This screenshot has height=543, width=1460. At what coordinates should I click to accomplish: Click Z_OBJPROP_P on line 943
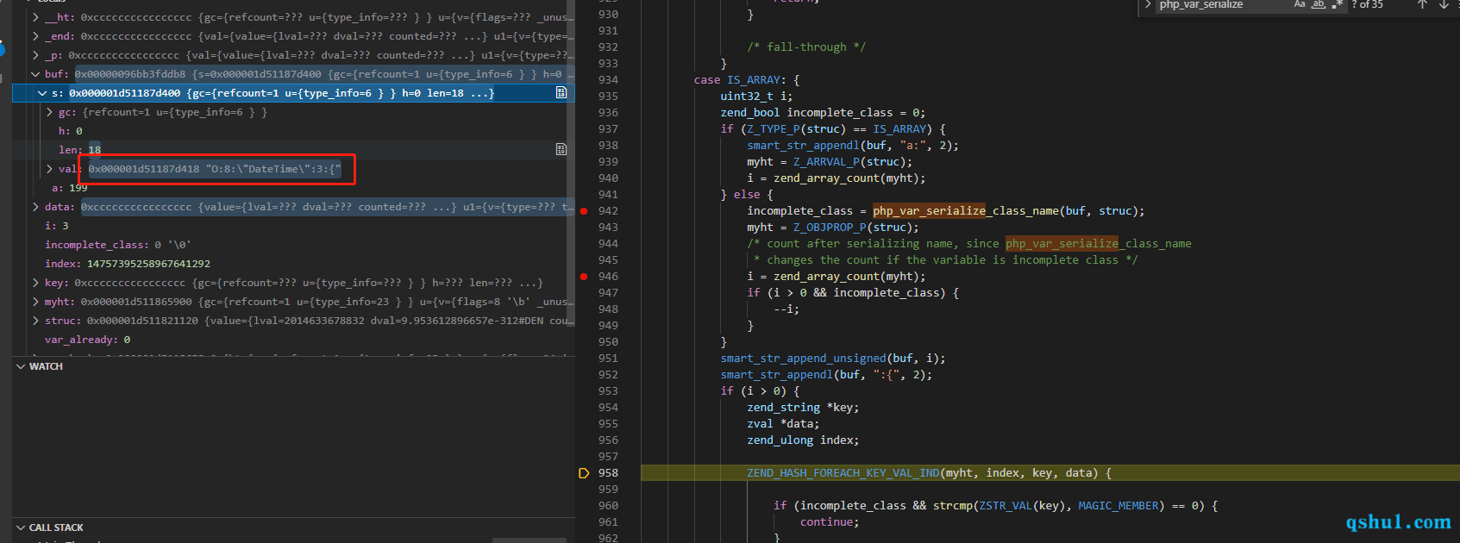tap(830, 228)
